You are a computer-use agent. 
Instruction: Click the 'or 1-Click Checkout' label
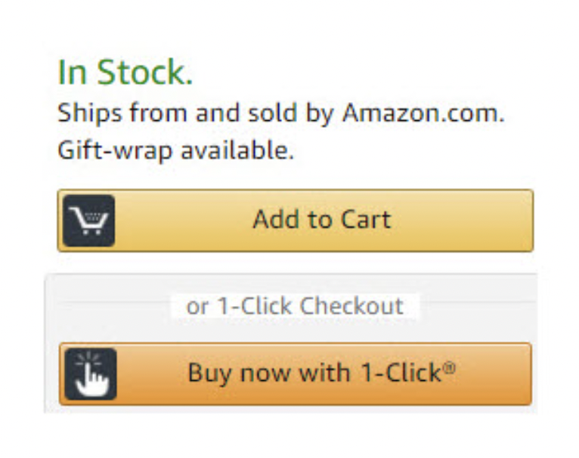click(x=295, y=306)
